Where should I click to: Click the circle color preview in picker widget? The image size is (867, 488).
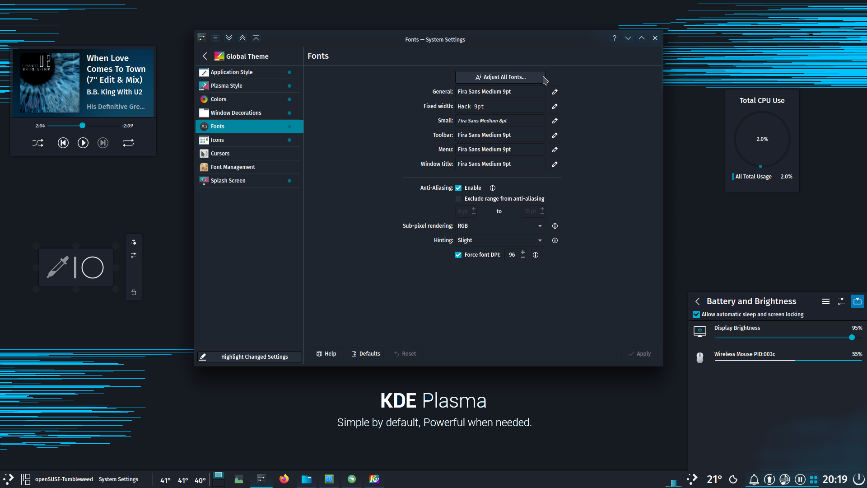point(93,267)
